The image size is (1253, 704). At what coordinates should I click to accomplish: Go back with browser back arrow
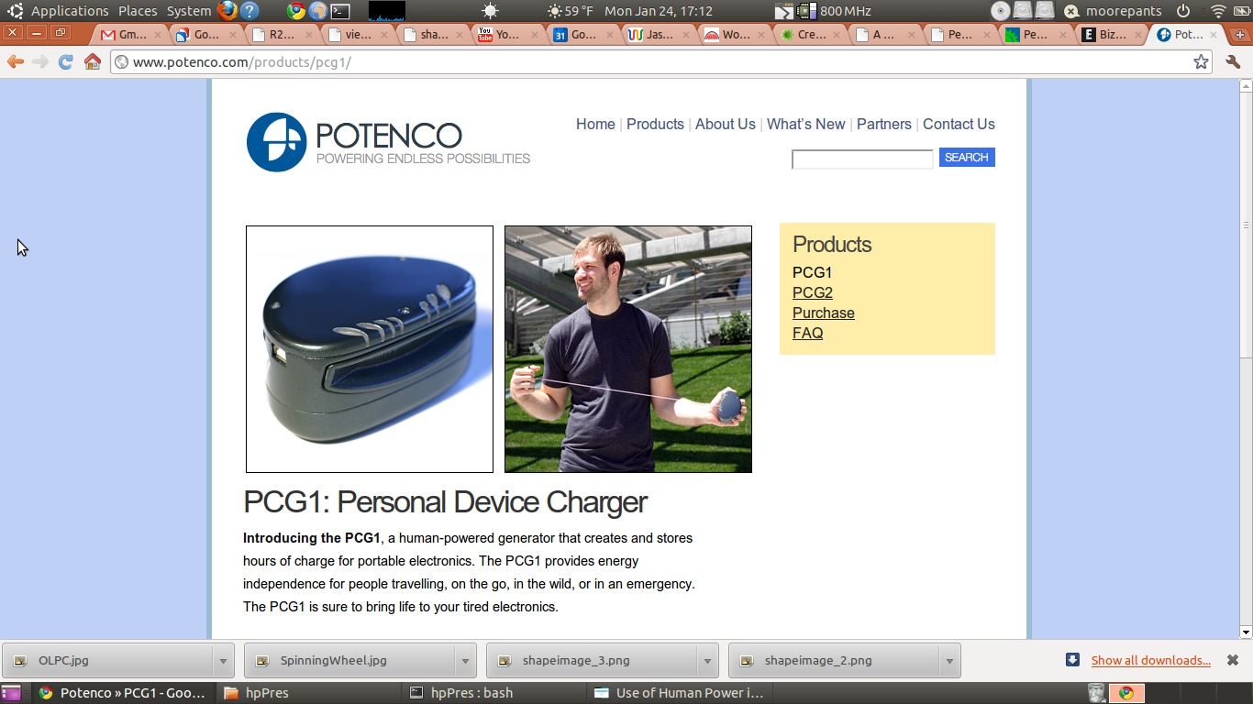16,61
